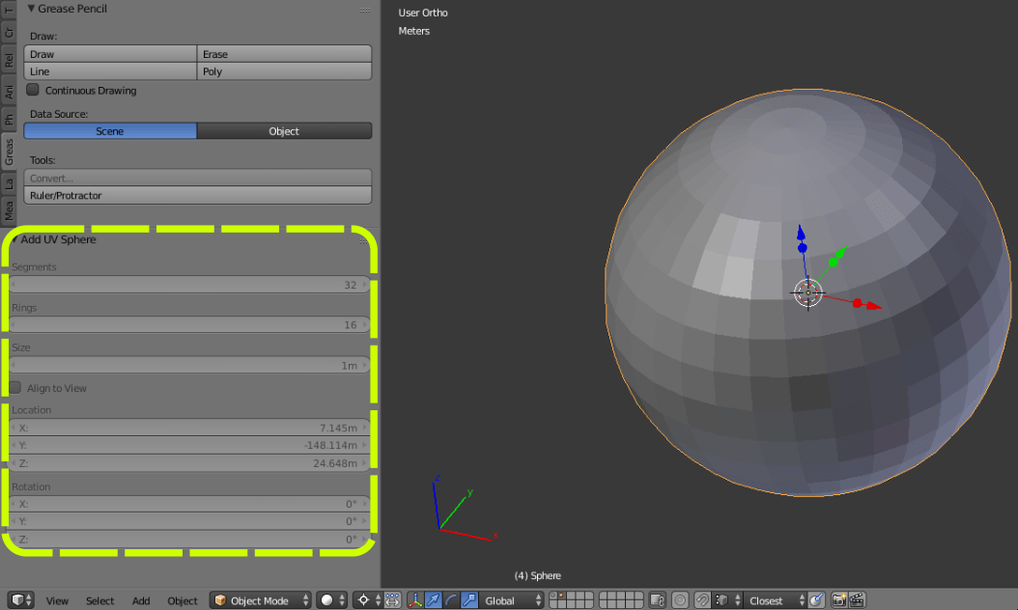The width and height of the screenshot is (1018, 610).
Task: Toggle the lock camera layers icon
Action: click(x=656, y=599)
